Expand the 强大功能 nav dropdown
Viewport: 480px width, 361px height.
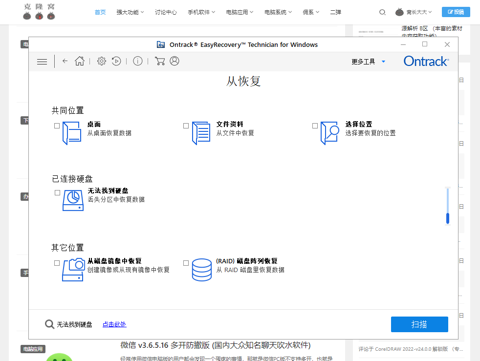130,12
